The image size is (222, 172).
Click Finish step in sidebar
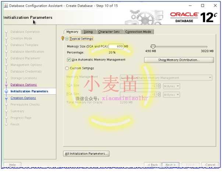[15, 124]
